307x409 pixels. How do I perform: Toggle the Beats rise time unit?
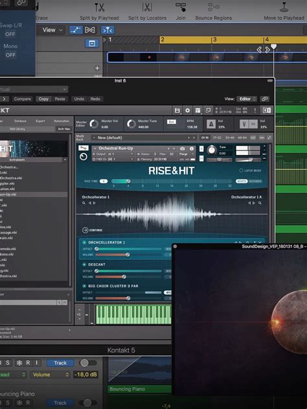coord(242,181)
